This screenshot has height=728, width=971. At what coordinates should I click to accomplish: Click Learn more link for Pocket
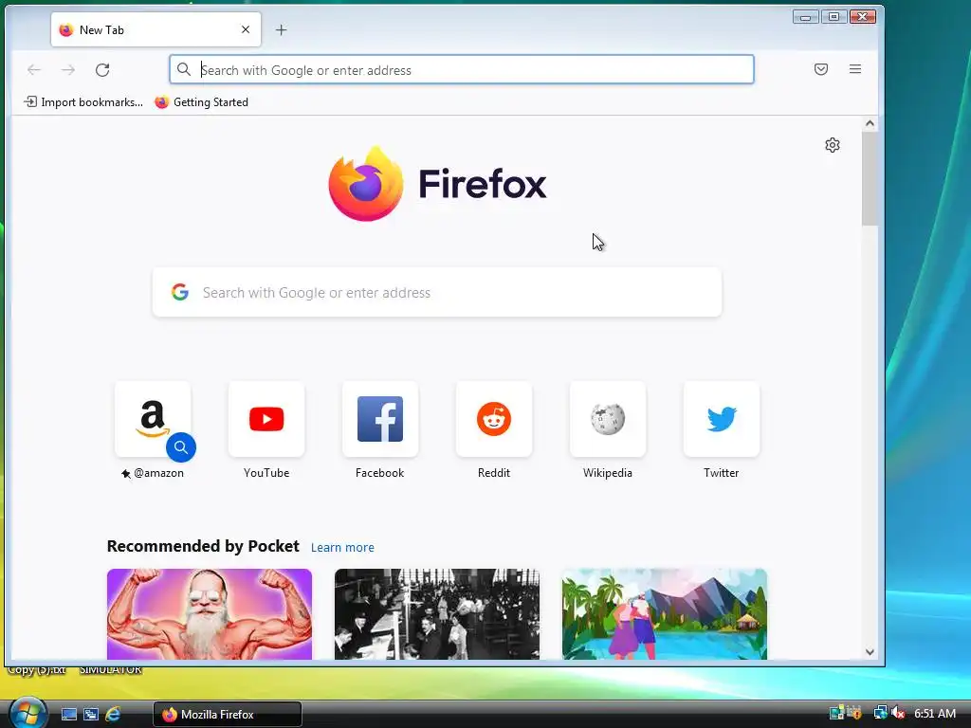(x=342, y=547)
